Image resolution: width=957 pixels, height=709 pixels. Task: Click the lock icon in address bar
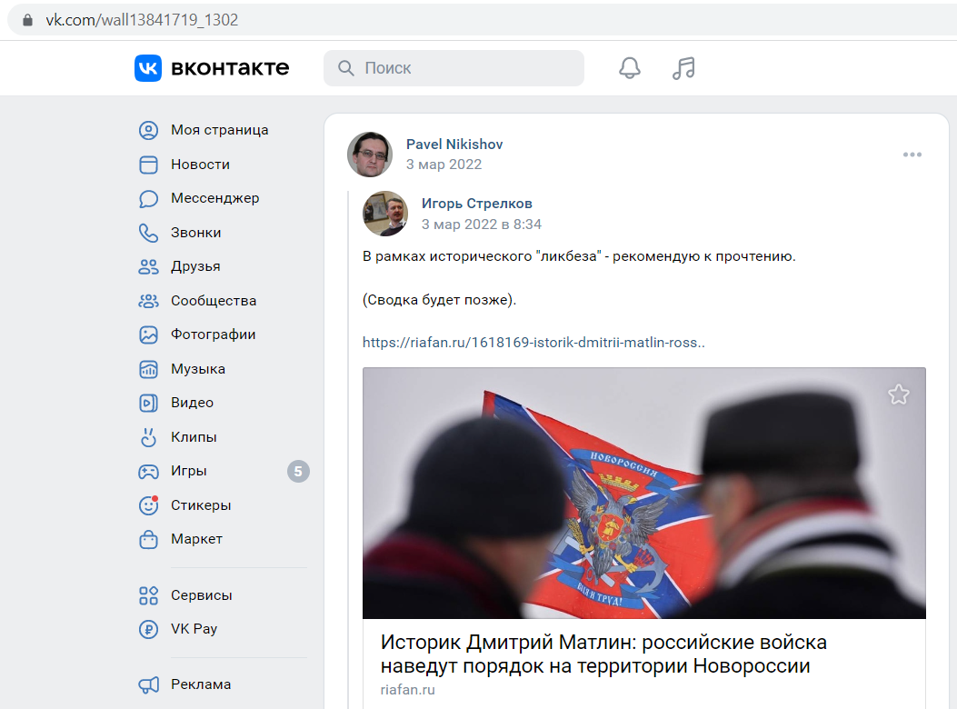27,20
